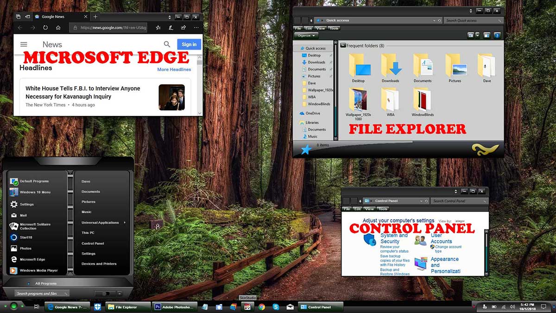Click the Change account type link
556x313 pixels.
coord(448,249)
